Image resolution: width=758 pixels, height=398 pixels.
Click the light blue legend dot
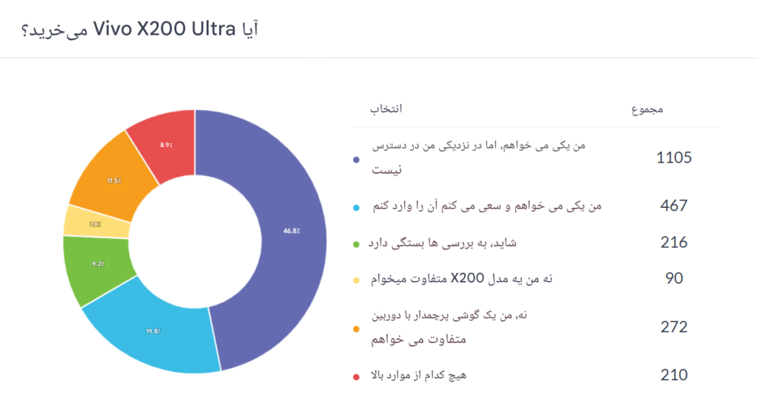click(356, 208)
